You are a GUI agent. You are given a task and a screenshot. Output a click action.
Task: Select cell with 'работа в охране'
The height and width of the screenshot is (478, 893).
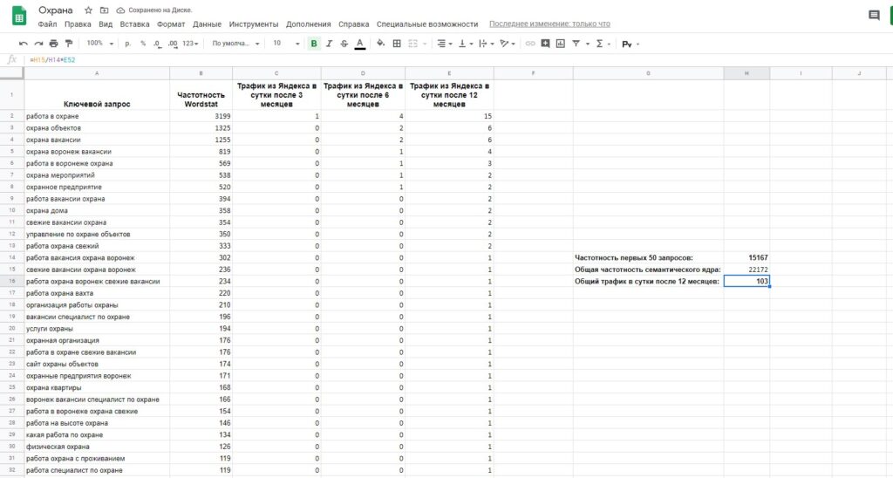coord(96,116)
